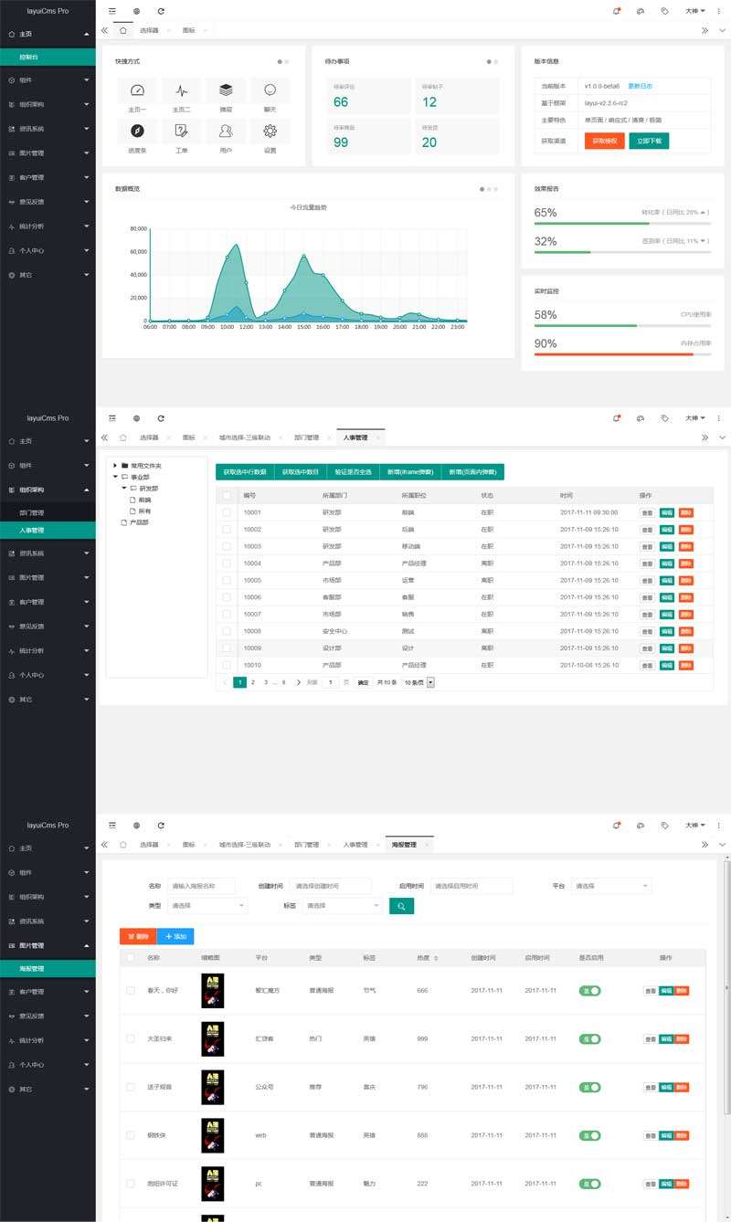The height and width of the screenshot is (1222, 731).
Task: Click the 58% CPU使用率 progress bar
Action: click(x=622, y=325)
